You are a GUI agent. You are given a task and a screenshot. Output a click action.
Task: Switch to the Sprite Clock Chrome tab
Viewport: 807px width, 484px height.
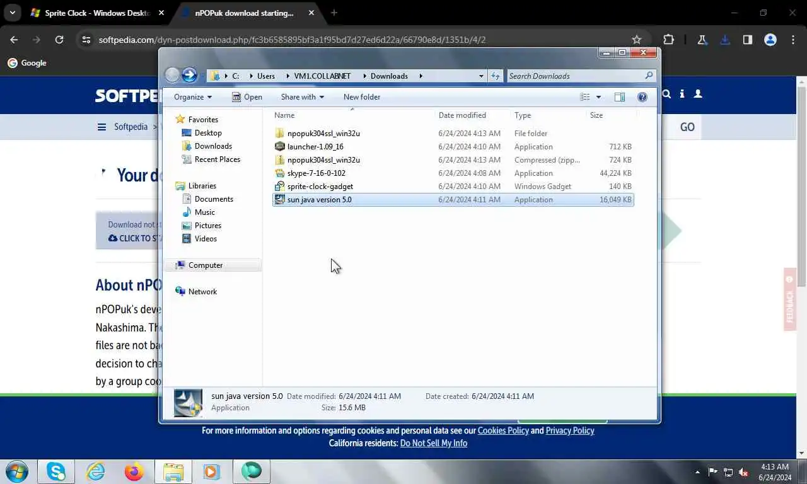[98, 13]
